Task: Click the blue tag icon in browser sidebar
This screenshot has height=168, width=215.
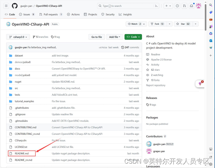Action: 211,12
